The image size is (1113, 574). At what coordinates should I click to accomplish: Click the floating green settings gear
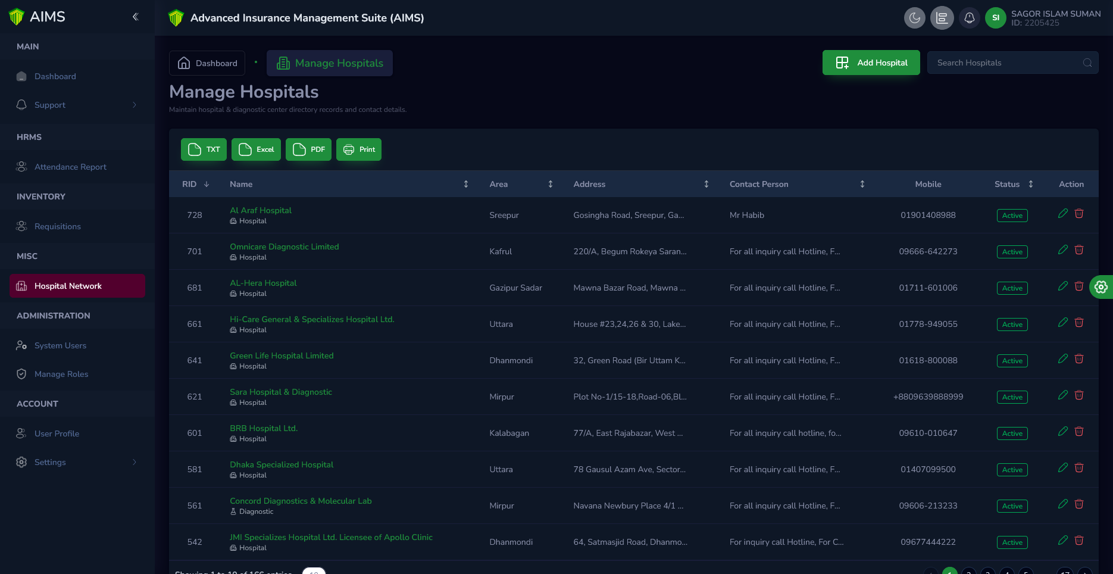tap(1101, 287)
